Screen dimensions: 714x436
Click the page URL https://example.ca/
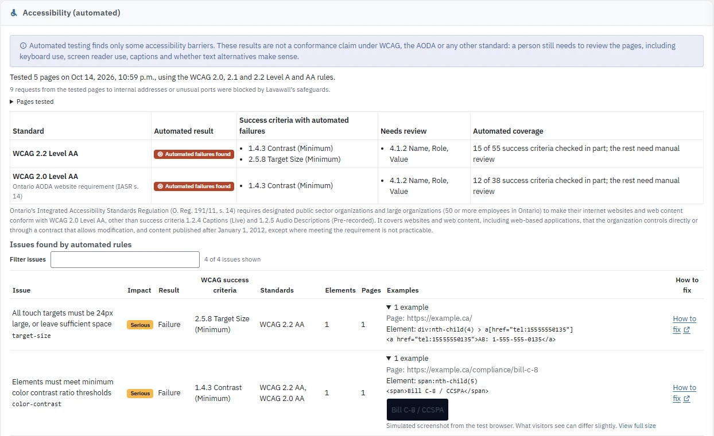tap(440, 318)
